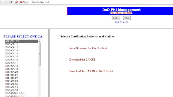Select DOD CA-15 in the list
This screenshot has height=97, width=173.
[x=21, y=57]
